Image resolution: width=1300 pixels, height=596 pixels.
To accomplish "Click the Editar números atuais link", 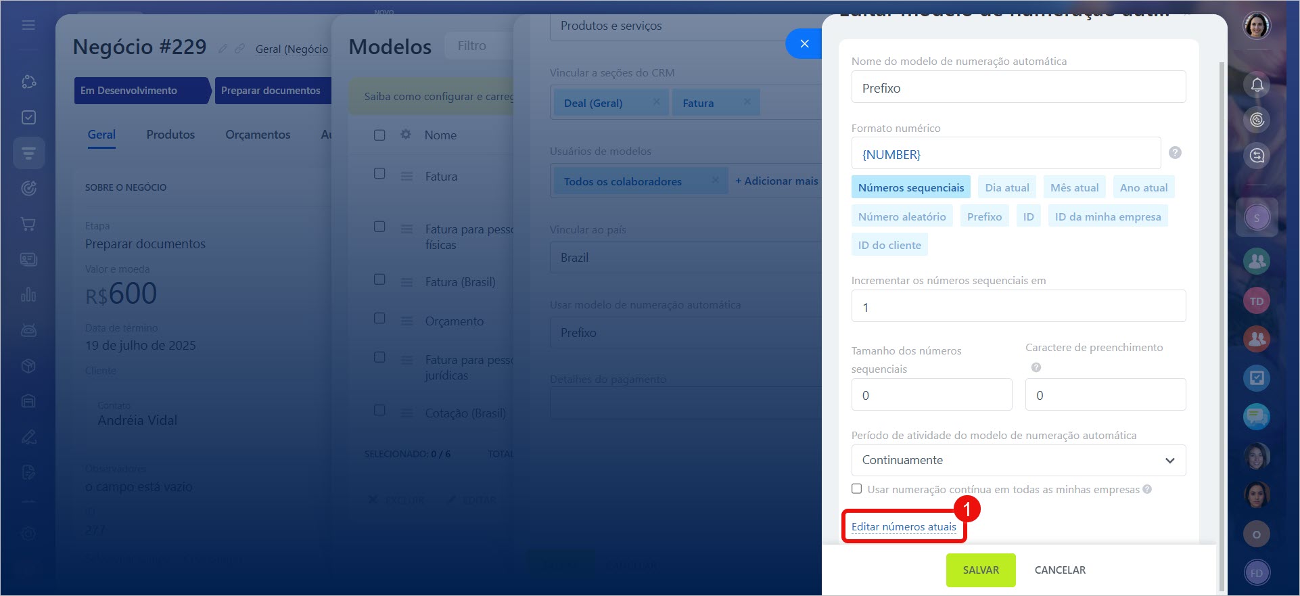I will tap(904, 527).
